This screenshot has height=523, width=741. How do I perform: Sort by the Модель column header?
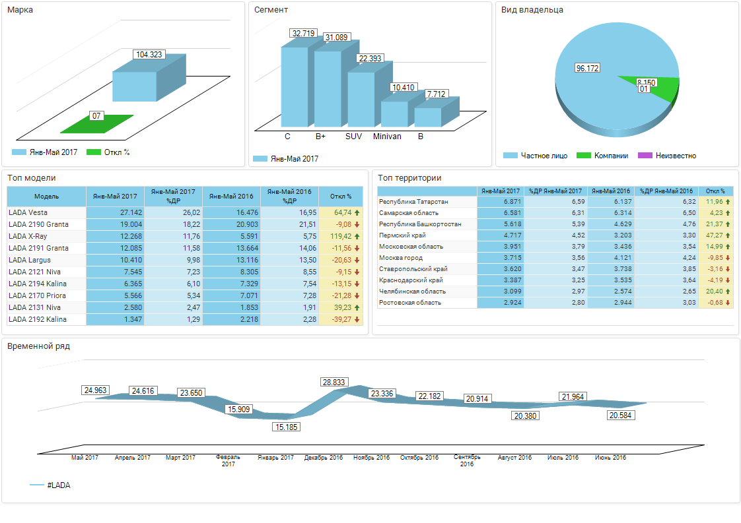(x=47, y=197)
